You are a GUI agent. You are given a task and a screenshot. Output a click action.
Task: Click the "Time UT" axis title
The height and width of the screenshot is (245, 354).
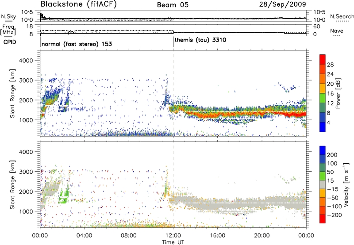pyautogui.click(x=173, y=242)
